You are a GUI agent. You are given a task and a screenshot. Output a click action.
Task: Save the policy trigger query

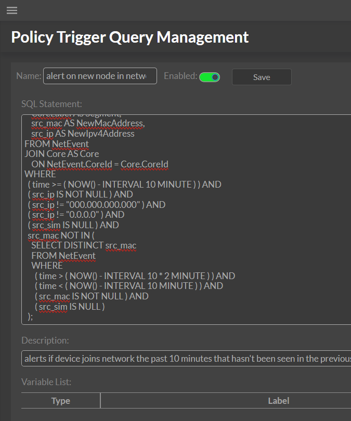coord(262,77)
